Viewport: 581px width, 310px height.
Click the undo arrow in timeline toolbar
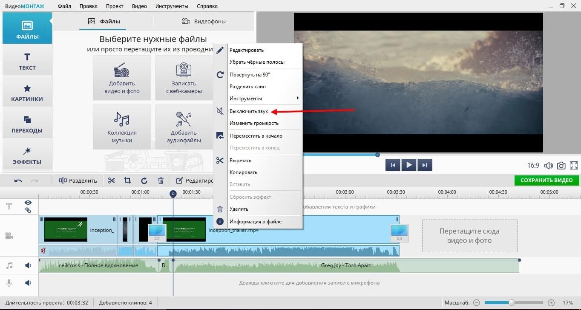click(18, 180)
